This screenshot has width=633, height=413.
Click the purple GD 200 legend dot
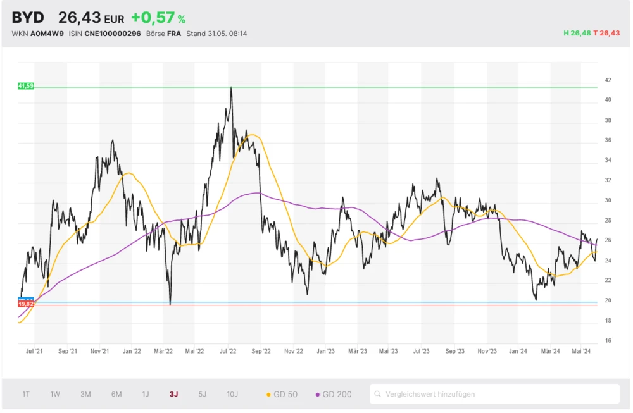pyautogui.click(x=318, y=395)
